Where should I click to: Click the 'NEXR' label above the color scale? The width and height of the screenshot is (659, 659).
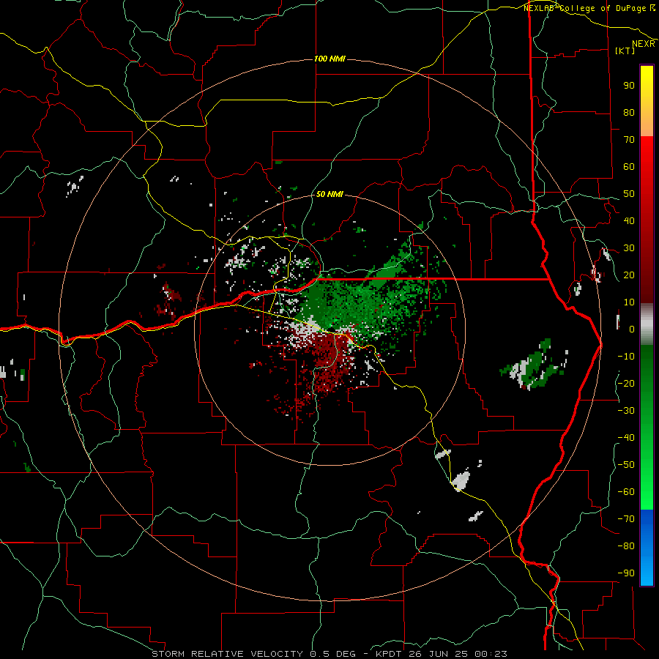[x=644, y=44]
